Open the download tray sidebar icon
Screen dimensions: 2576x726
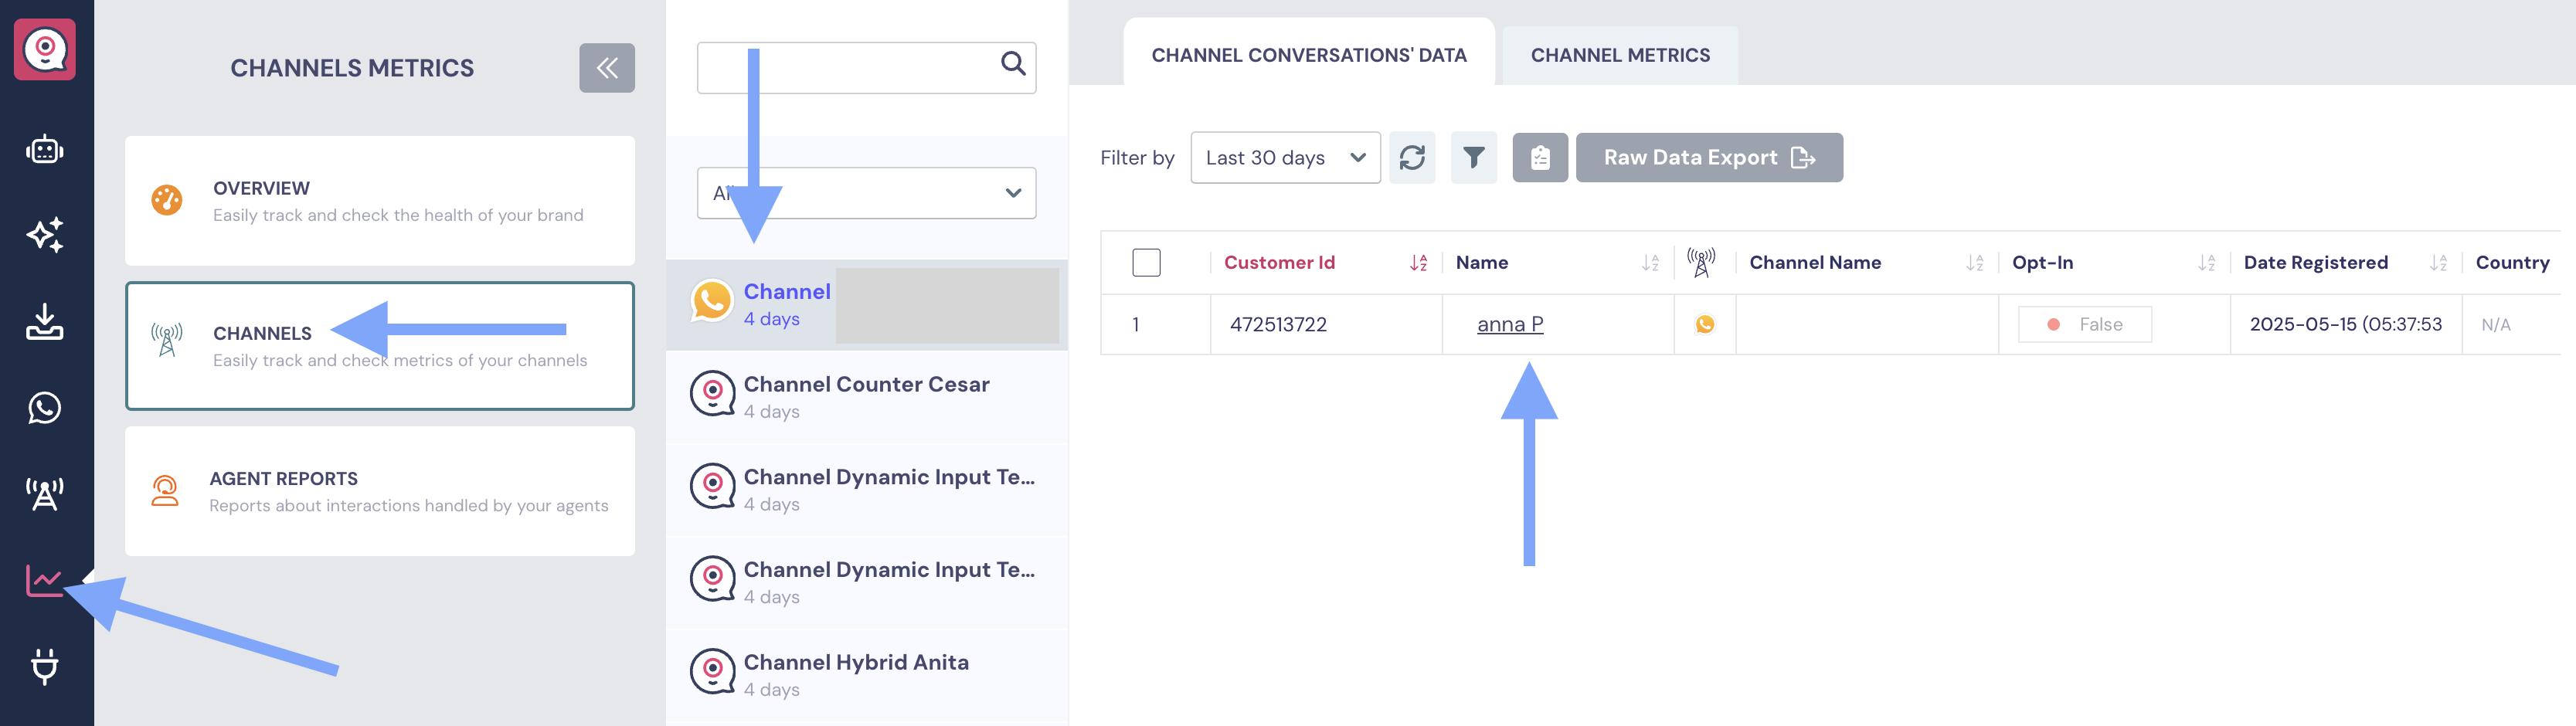45,321
